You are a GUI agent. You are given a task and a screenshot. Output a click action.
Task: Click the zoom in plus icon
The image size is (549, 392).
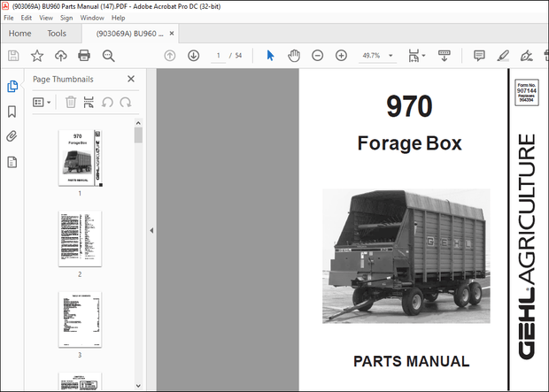point(341,56)
